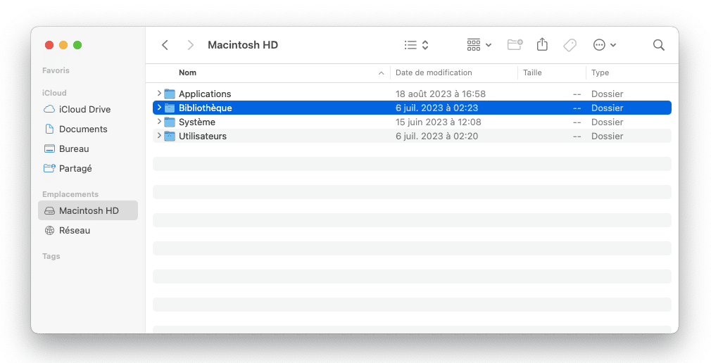This screenshot has height=363, width=711.
Task: Click the Macintosh HD window title
Action: tap(243, 45)
